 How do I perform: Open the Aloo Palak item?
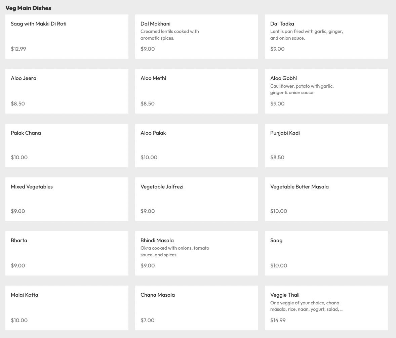tap(196, 145)
